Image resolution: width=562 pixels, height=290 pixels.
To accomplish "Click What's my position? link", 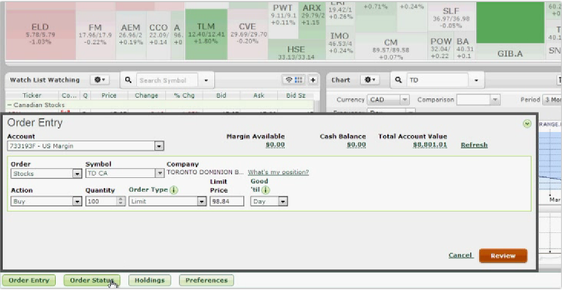I will (278, 172).
